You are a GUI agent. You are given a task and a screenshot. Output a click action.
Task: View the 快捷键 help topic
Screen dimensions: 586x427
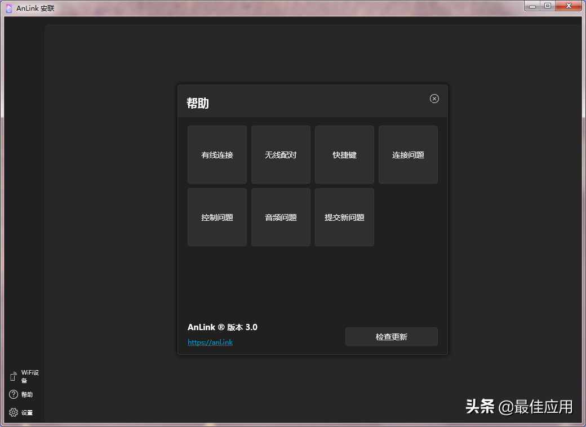point(344,154)
